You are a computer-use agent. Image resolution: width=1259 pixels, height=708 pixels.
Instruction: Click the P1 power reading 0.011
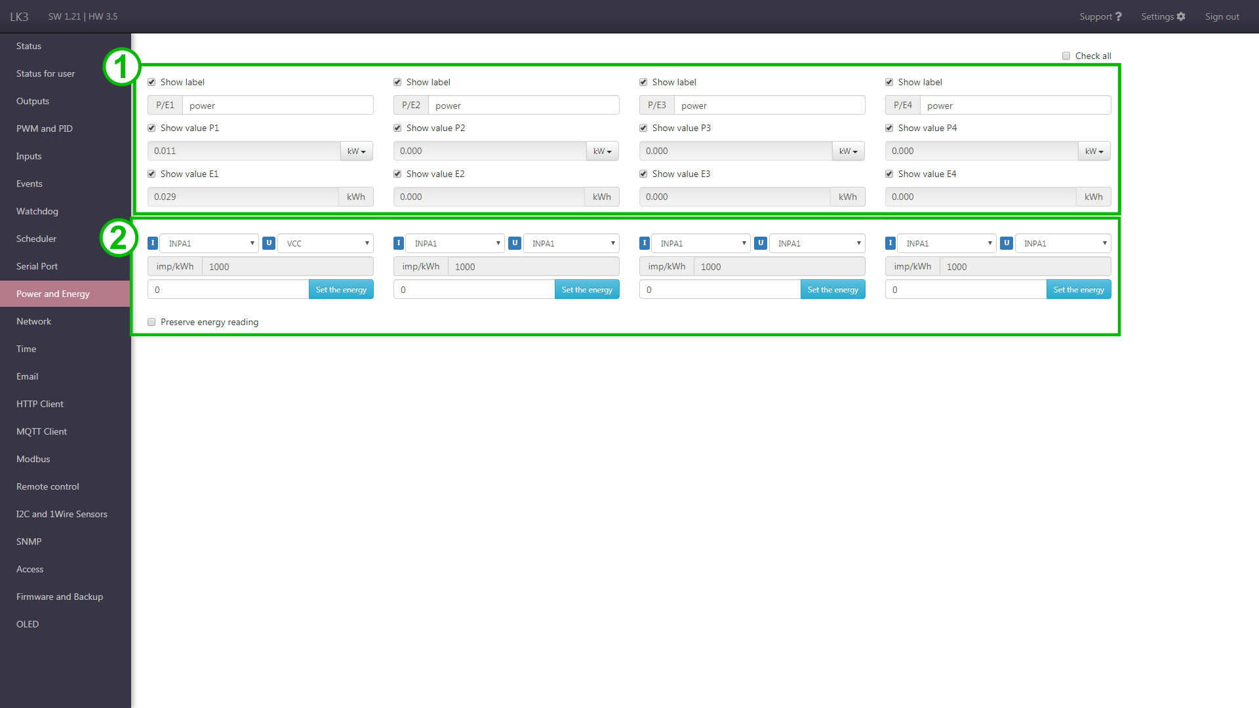[244, 151]
